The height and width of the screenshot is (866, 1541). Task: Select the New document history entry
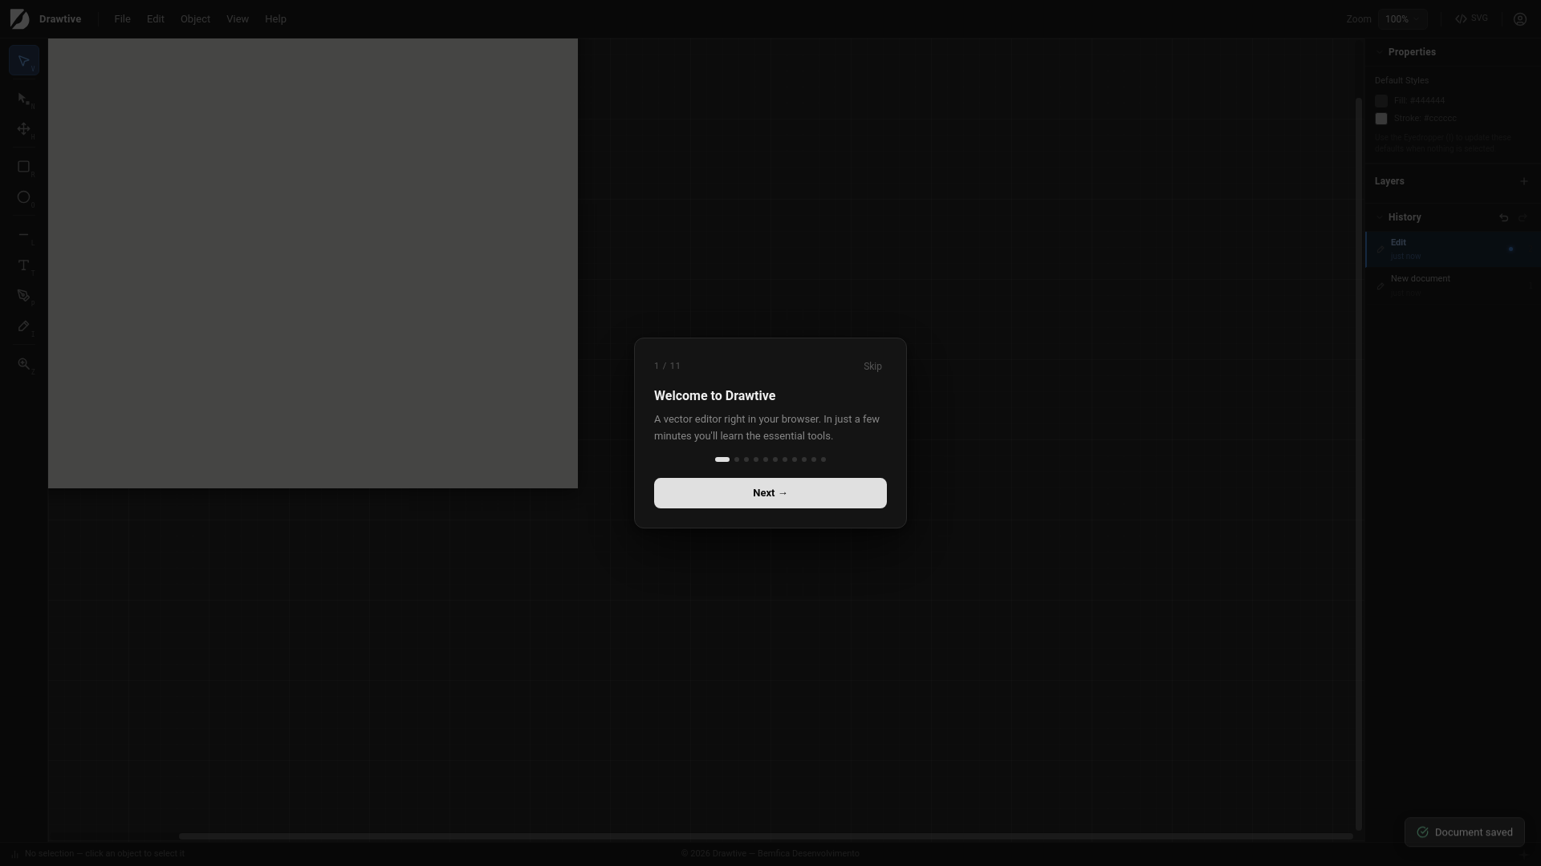[1453, 285]
